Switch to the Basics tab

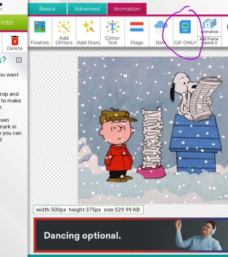click(47, 9)
